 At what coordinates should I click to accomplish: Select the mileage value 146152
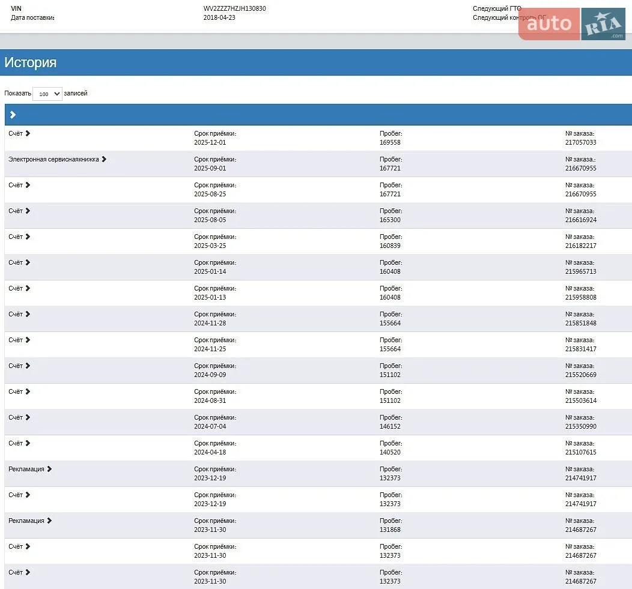390,426
